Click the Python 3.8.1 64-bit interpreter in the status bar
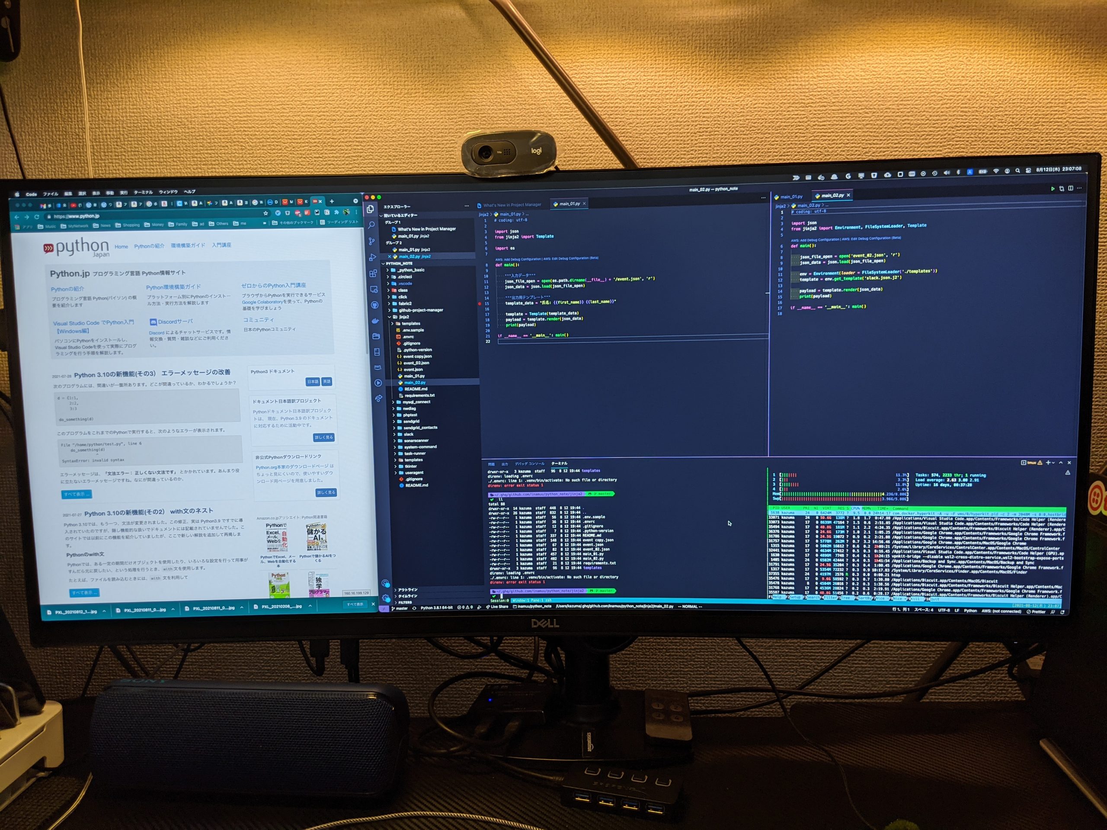The width and height of the screenshot is (1107, 830). (x=436, y=608)
